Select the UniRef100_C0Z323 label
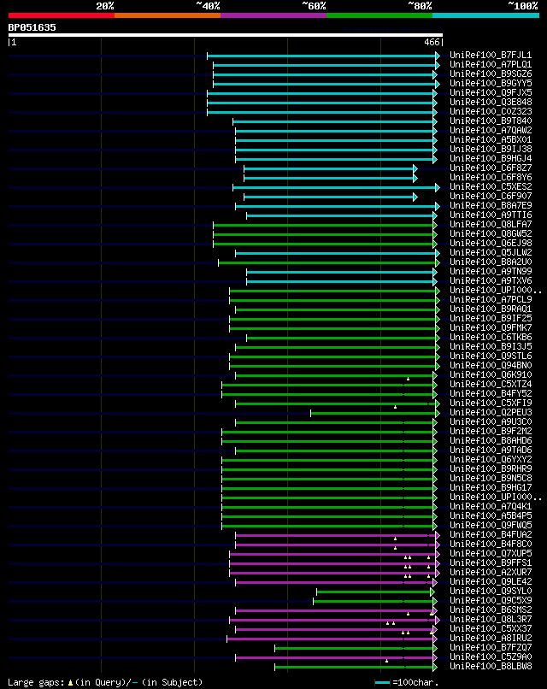This screenshot has width=547, height=689. click(491, 112)
